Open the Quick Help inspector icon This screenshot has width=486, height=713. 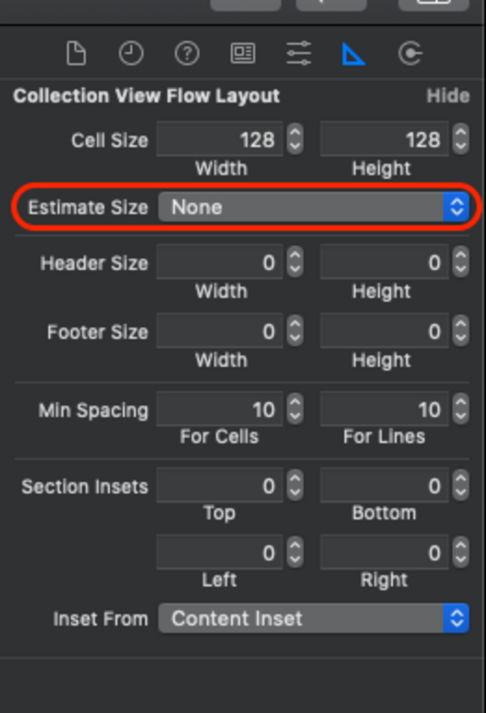[187, 53]
